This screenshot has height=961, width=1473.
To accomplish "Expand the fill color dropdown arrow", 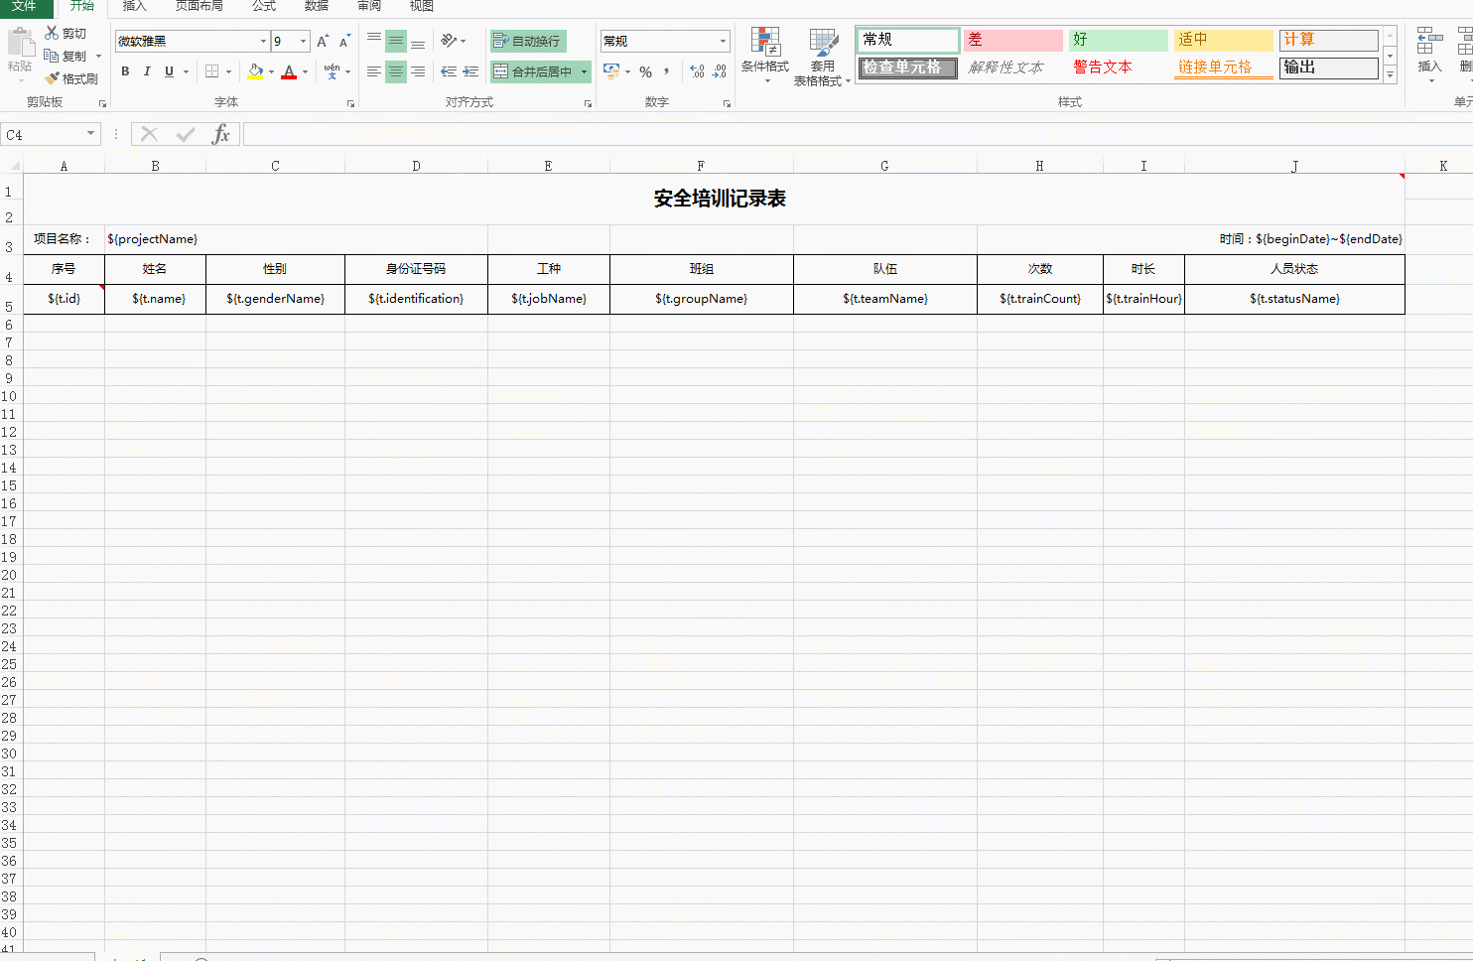I will [x=271, y=71].
